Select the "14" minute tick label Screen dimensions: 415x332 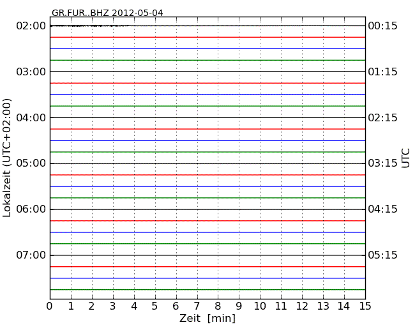click(343, 306)
